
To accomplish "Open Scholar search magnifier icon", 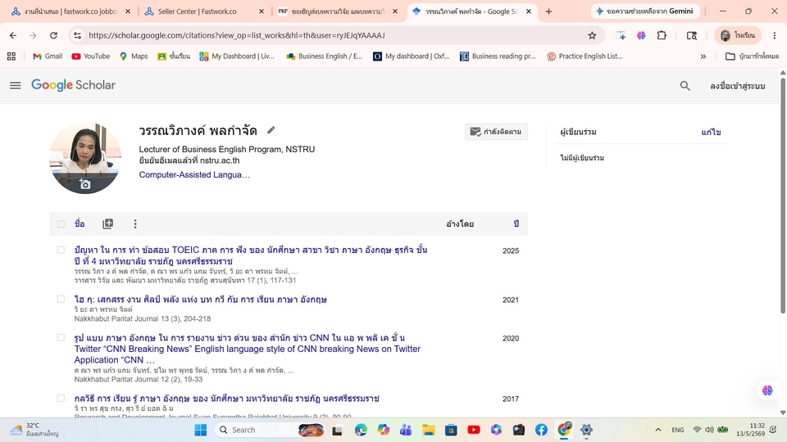I will 685,86.
